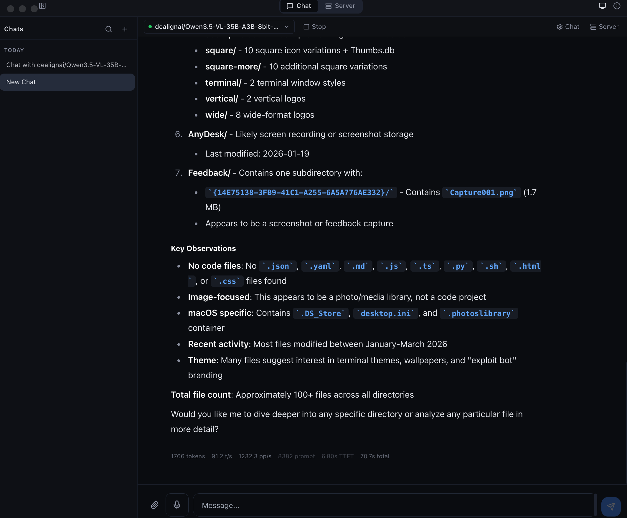Open the app info circle icon
Image resolution: width=627 pixels, height=518 pixels.
pos(617,6)
